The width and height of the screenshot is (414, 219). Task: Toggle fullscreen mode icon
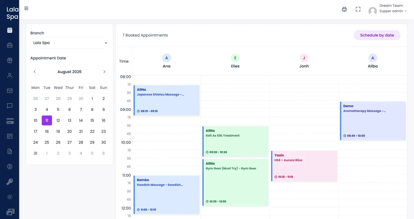pyautogui.click(x=358, y=9)
